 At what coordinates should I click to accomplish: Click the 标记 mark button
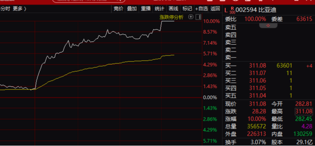click(187, 9)
